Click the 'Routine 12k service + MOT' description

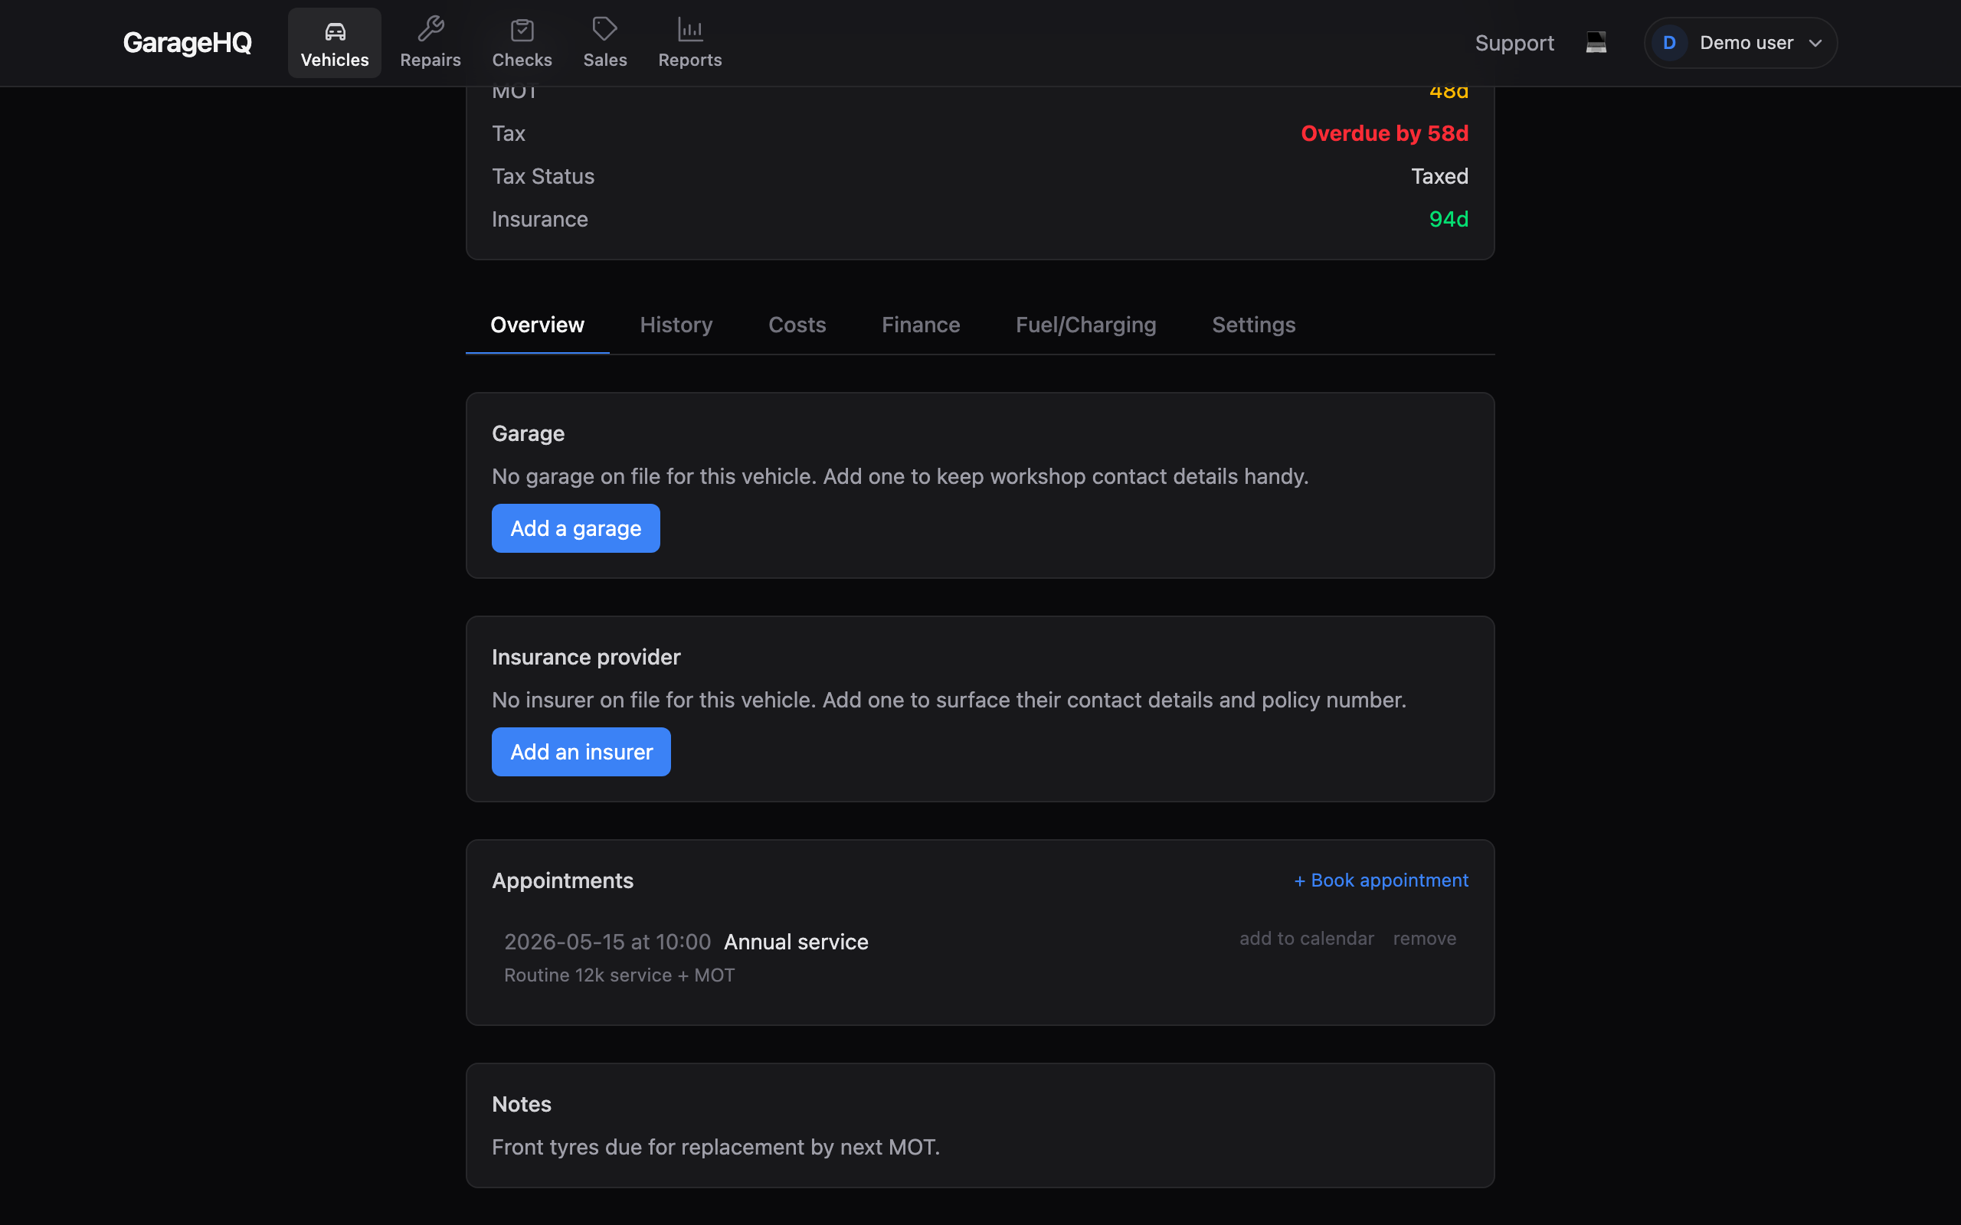click(x=619, y=975)
